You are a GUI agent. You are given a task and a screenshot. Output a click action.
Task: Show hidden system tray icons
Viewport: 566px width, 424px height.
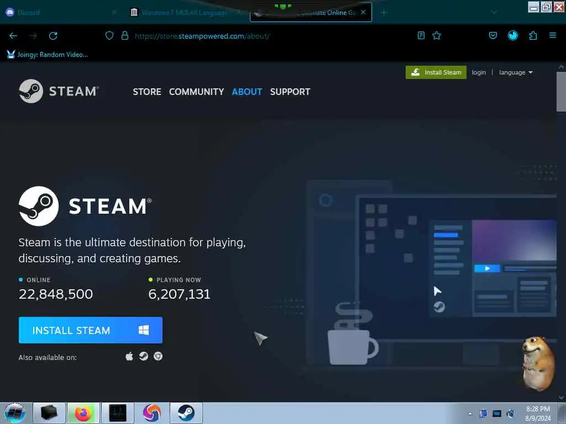tap(470, 414)
